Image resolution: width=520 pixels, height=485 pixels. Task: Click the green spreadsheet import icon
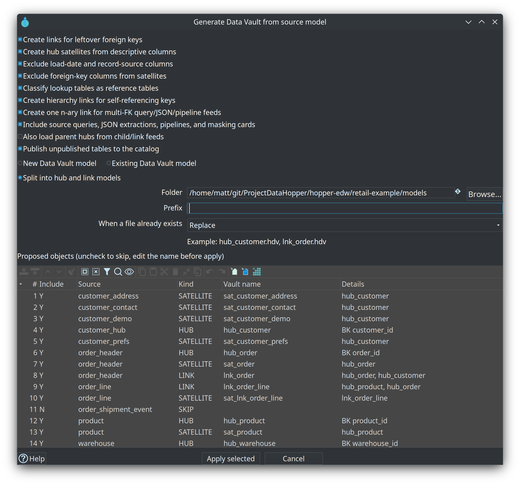coord(234,272)
